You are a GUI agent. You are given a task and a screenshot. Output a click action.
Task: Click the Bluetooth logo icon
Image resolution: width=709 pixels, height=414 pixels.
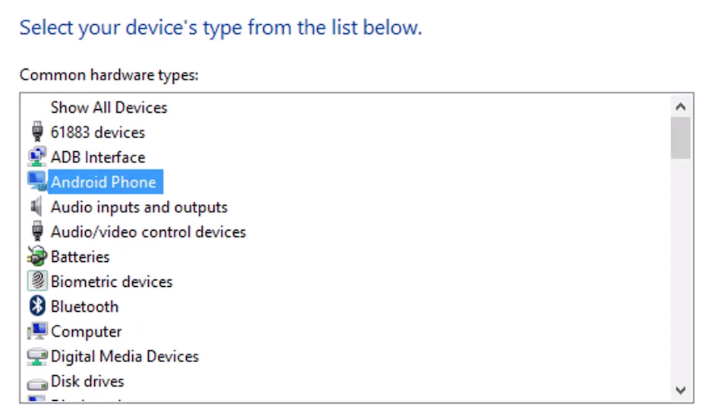click(x=37, y=306)
